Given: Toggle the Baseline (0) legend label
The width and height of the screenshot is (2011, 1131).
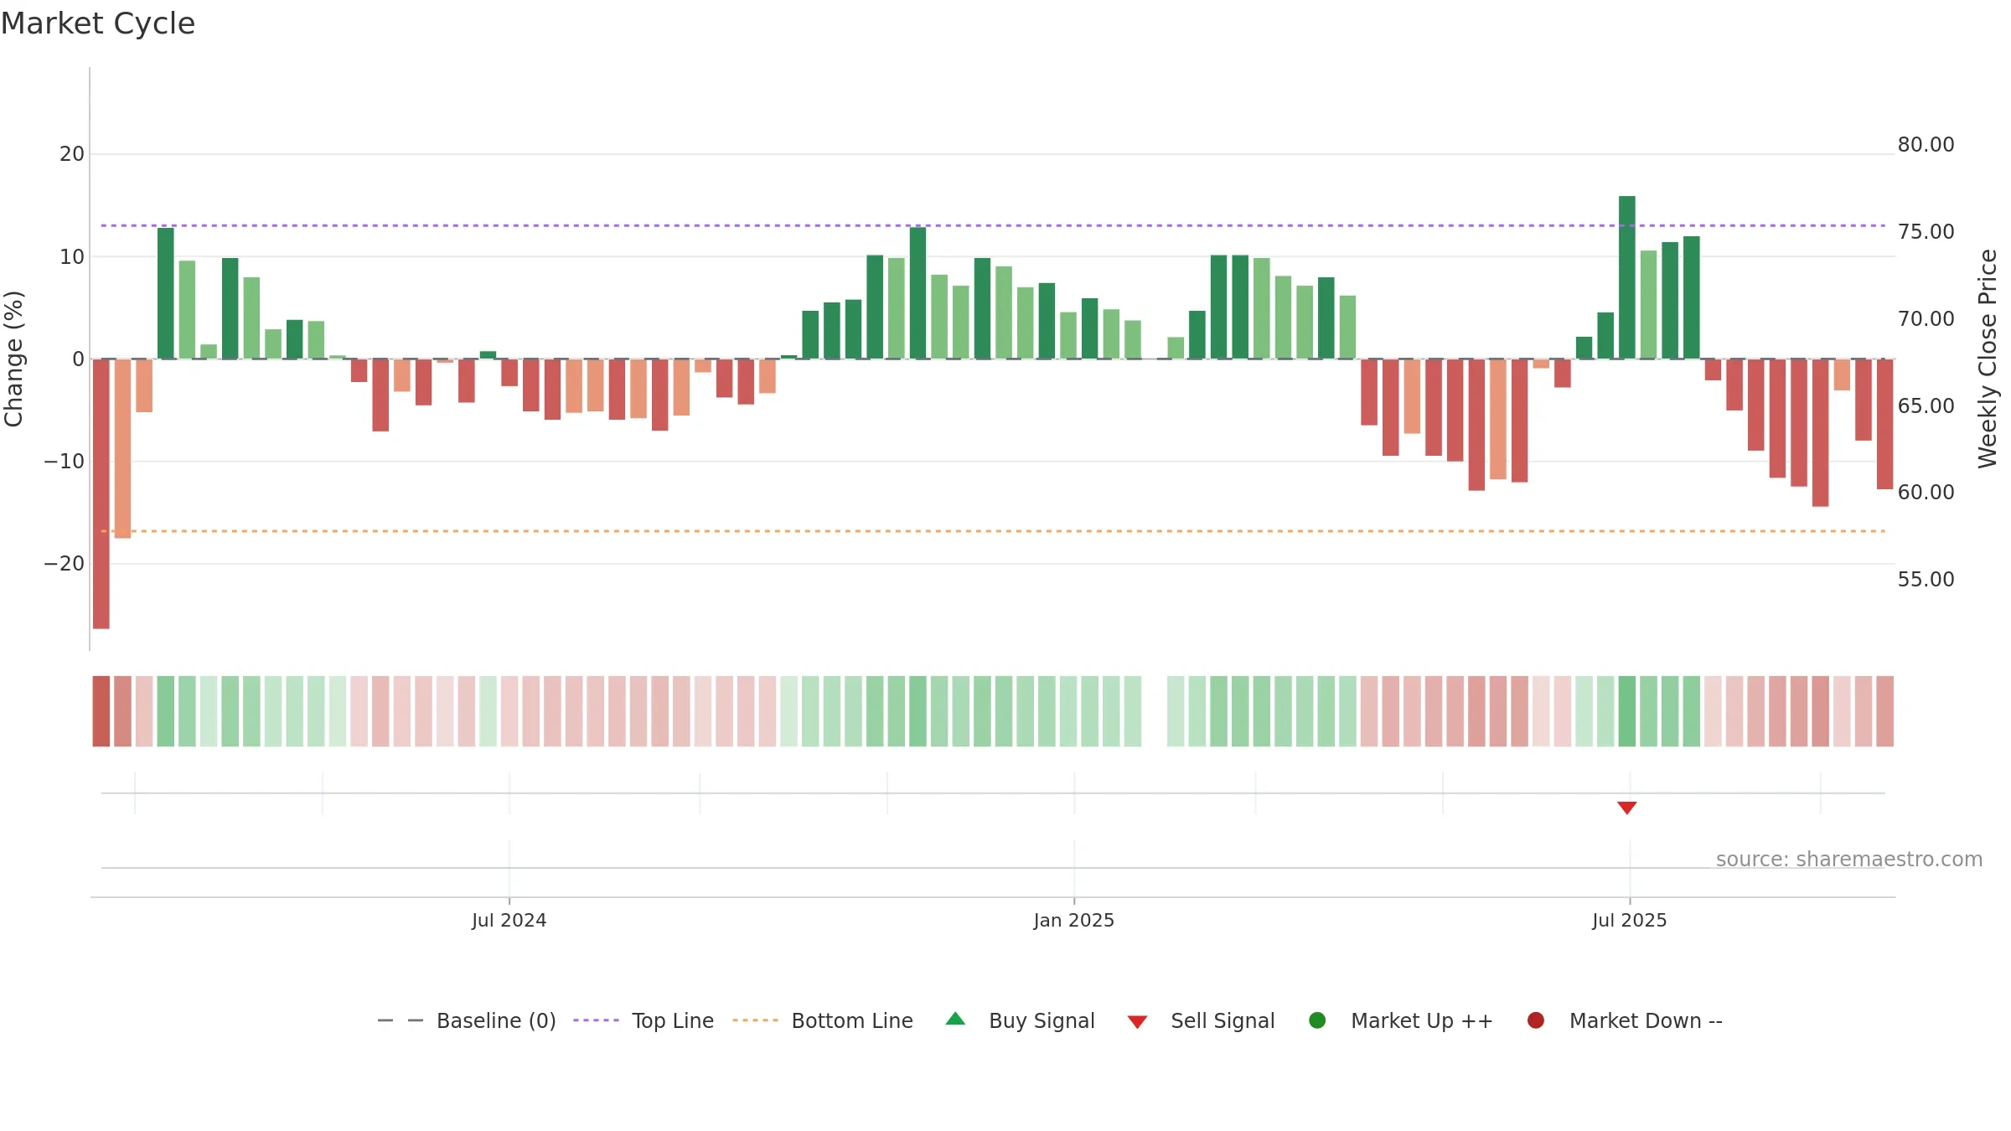Looking at the screenshot, I should point(496,1020).
